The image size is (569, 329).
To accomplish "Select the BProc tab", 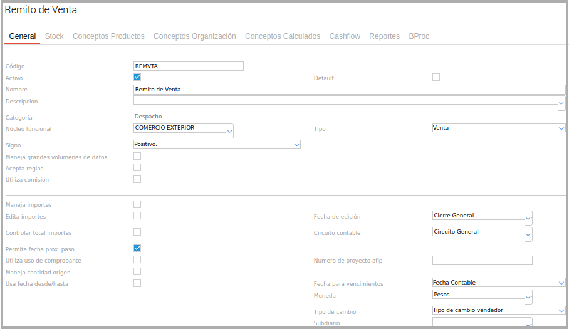I will coord(419,36).
